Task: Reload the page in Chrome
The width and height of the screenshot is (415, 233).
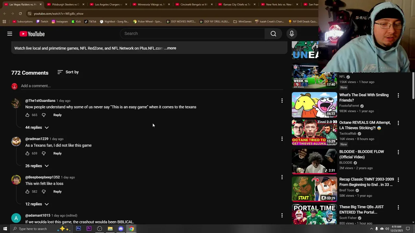Action: [x=20, y=14]
